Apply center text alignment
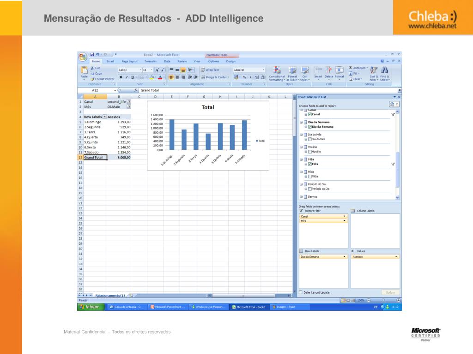Image resolution: width=473 pixels, height=354 pixels. 177,77
